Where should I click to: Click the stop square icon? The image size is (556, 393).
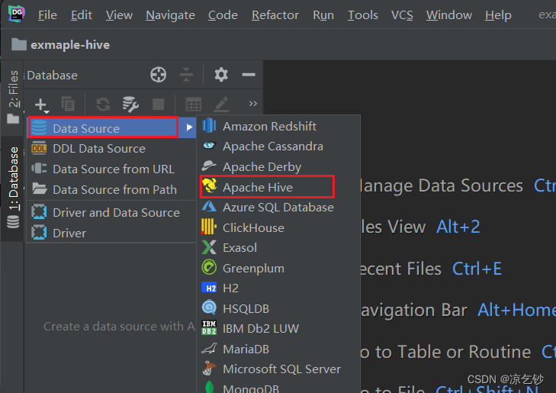[158, 105]
